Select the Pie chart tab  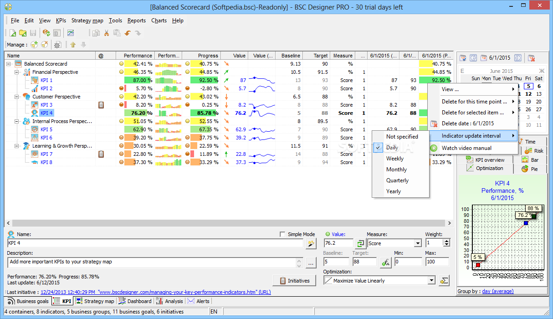coord(529,169)
